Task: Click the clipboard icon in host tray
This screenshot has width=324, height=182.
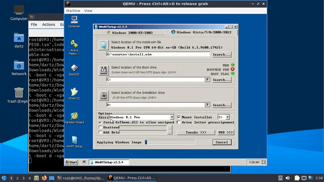Action: (x=297, y=178)
